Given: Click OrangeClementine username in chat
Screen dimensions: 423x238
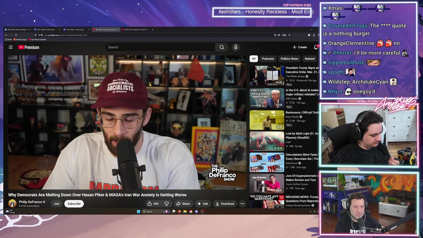Looking at the screenshot, I should 352,43.
